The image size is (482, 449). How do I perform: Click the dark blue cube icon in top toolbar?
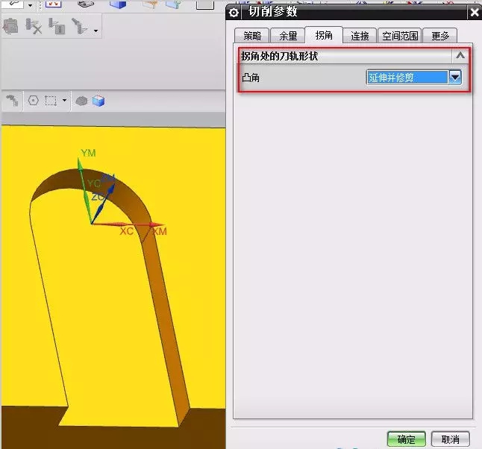(118, 4)
